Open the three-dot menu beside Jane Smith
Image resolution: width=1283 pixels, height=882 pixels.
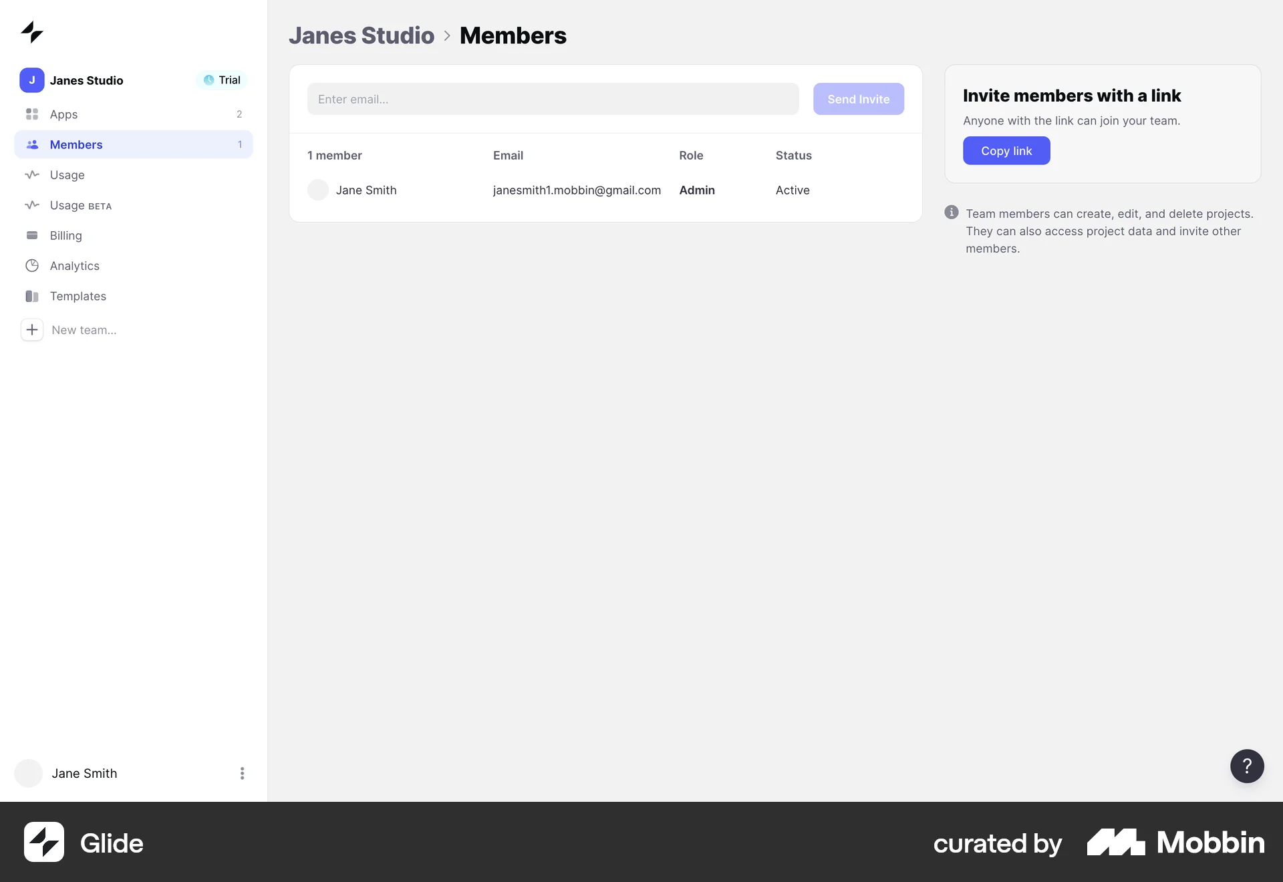pyautogui.click(x=242, y=773)
